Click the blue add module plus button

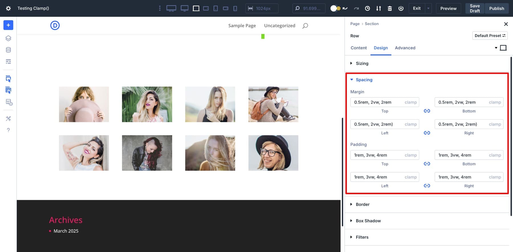8,25
